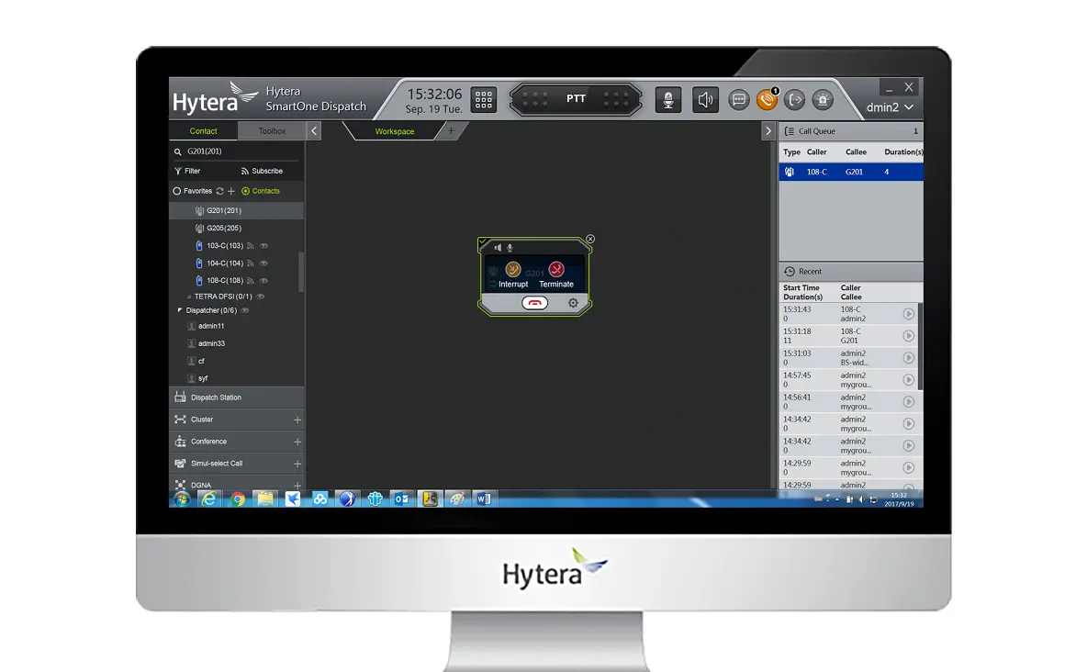
Task: Toggle visibility eye for 103-C(103)
Action: tap(263, 246)
